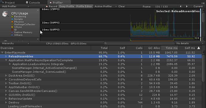Toggle the Record button
206x108 pixels.
[51, 6]
